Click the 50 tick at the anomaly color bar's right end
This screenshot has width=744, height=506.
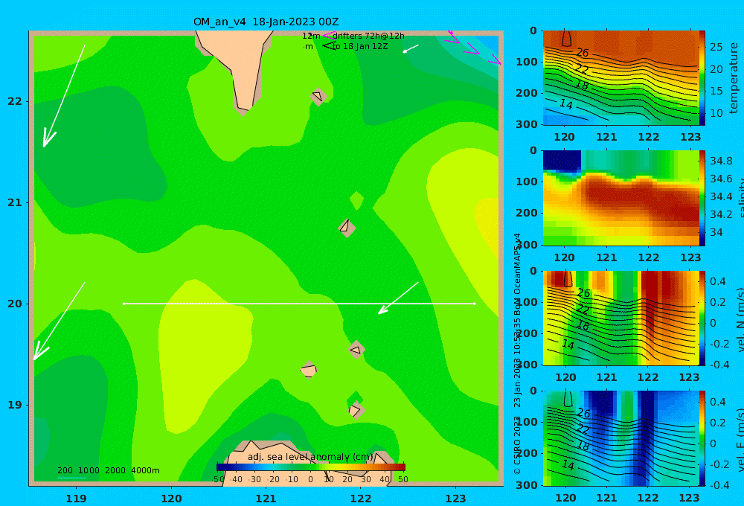[x=403, y=479]
